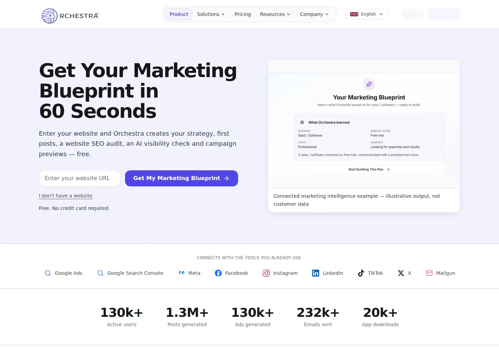This screenshot has width=499, height=347.
Task: Go to the Pricing page
Action: click(x=243, y=14)
